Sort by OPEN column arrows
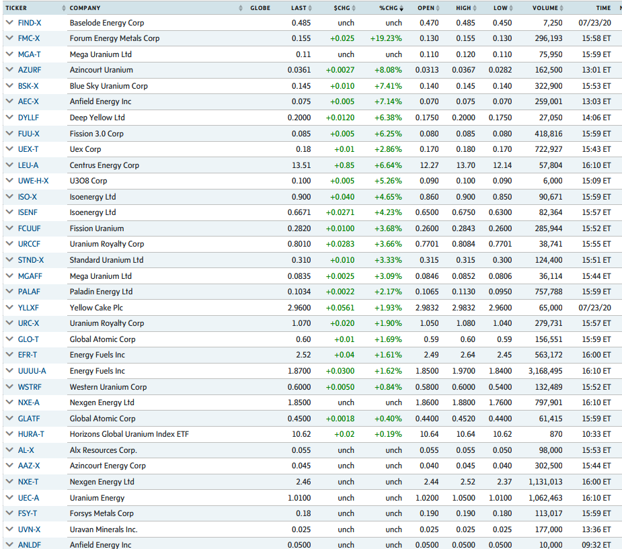 pyautogui.click(x=438, y=8)
